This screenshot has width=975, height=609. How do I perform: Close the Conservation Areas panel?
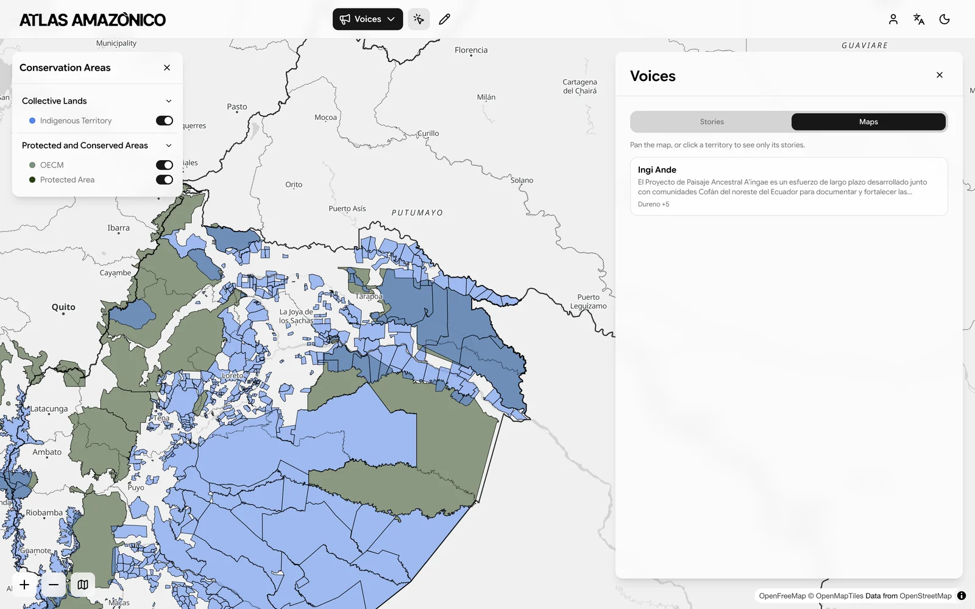tap(167, 68)
